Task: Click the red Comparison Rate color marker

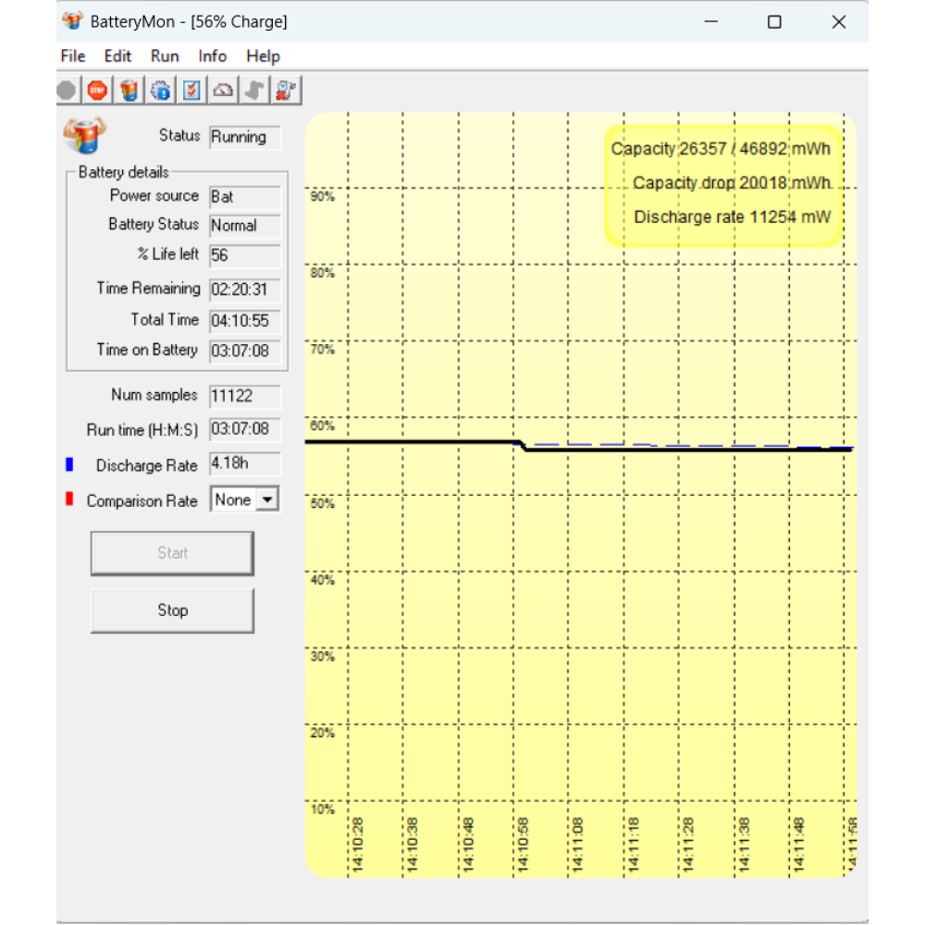Action: (x=69, y=499)
